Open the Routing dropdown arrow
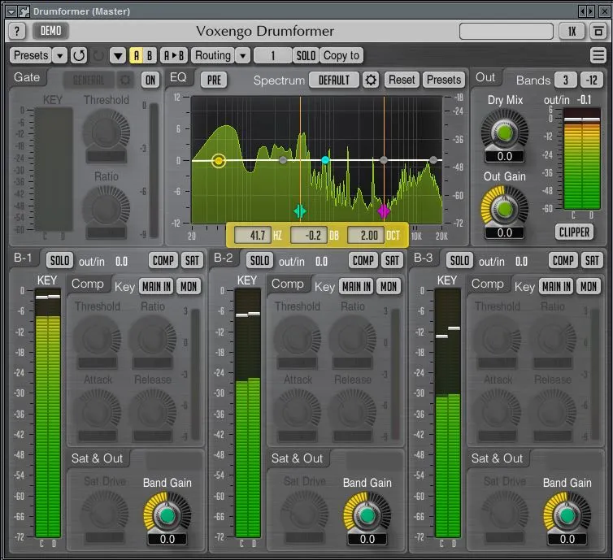This screenshot has width=613, height=560. [242, 56]
